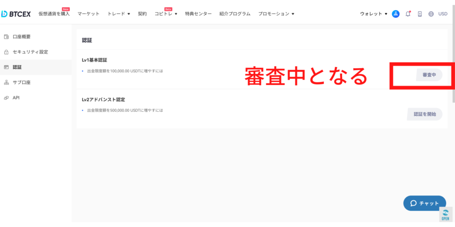Click the OPEN badge icon at bottom corner
The image size is (455, 227).
point(445,214)
